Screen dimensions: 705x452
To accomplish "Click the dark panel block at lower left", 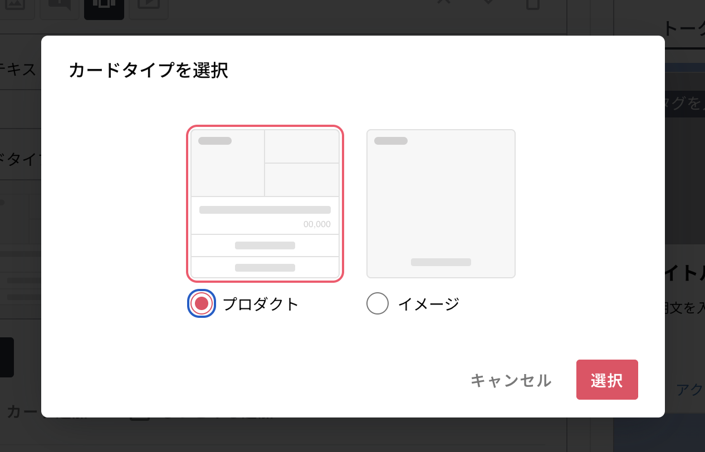I will click(x=6, y=357).
